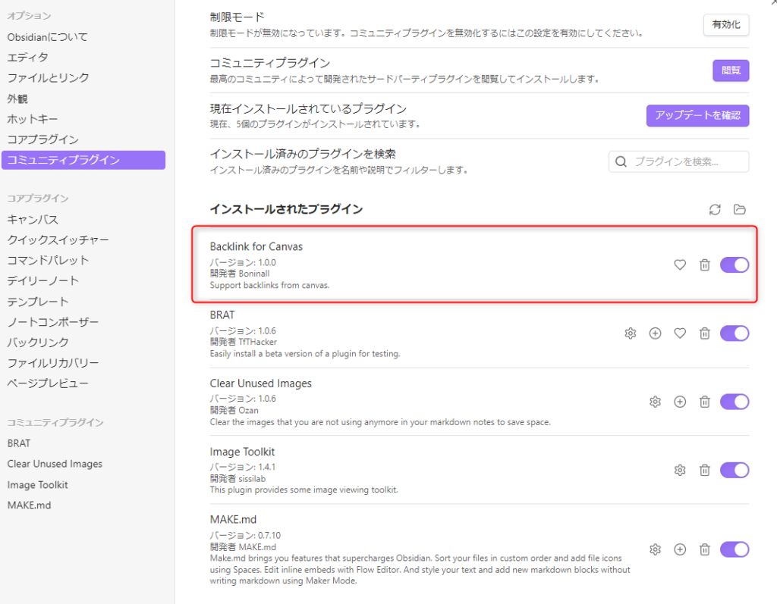Disable the MAKE.md plugin toggle
777x604 pixels.
735,549
